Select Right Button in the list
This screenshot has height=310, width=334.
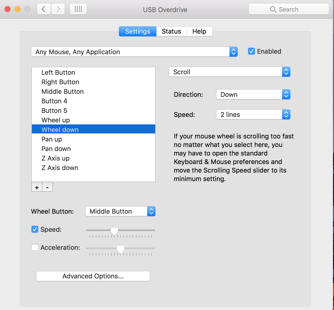[x=94, y=82]
